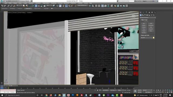The image size is (173, 97).
Task: Open the Reference Coordinate System dropdown
Action: click(x=49, y=5)
